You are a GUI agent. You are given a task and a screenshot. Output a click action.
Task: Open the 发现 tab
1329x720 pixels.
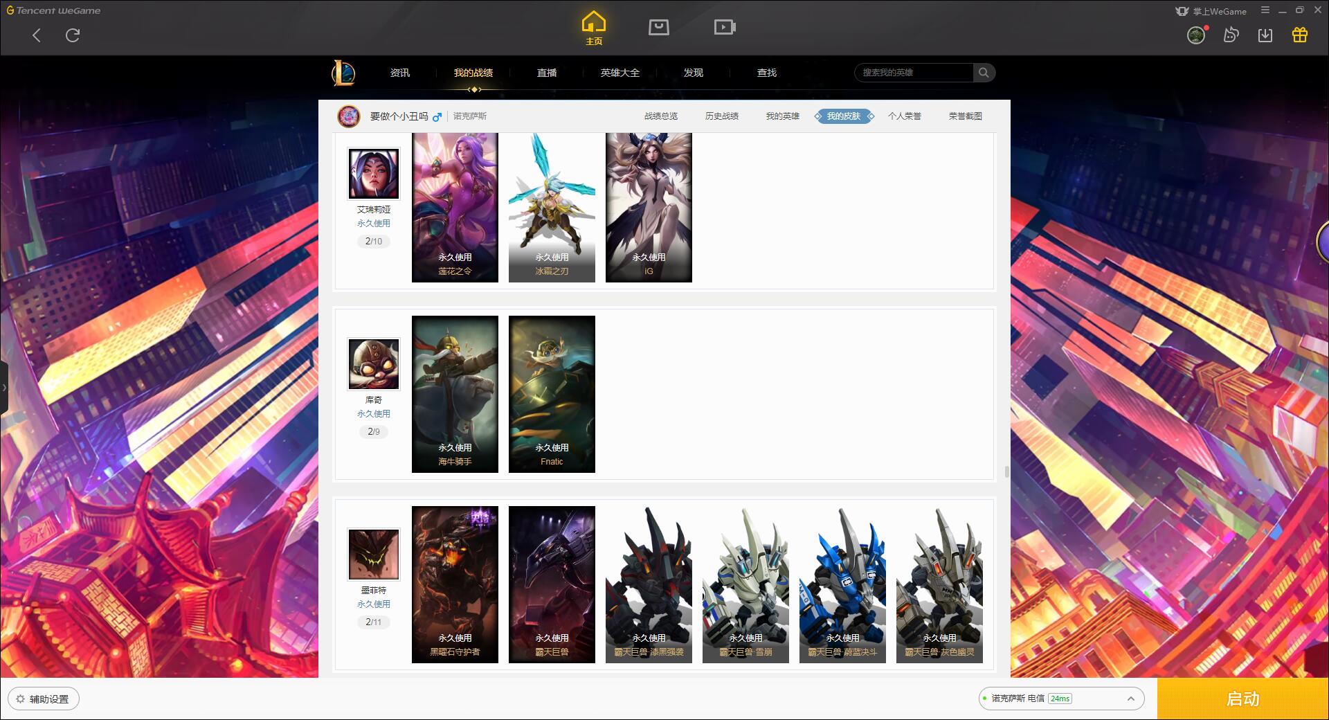pyautogui.click(x=694, y=73)
